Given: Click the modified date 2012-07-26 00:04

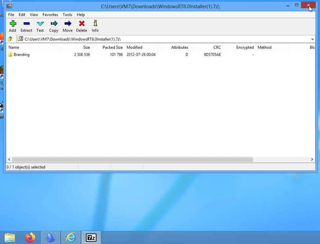Looking at the screenshot, I should pos(141,54).
